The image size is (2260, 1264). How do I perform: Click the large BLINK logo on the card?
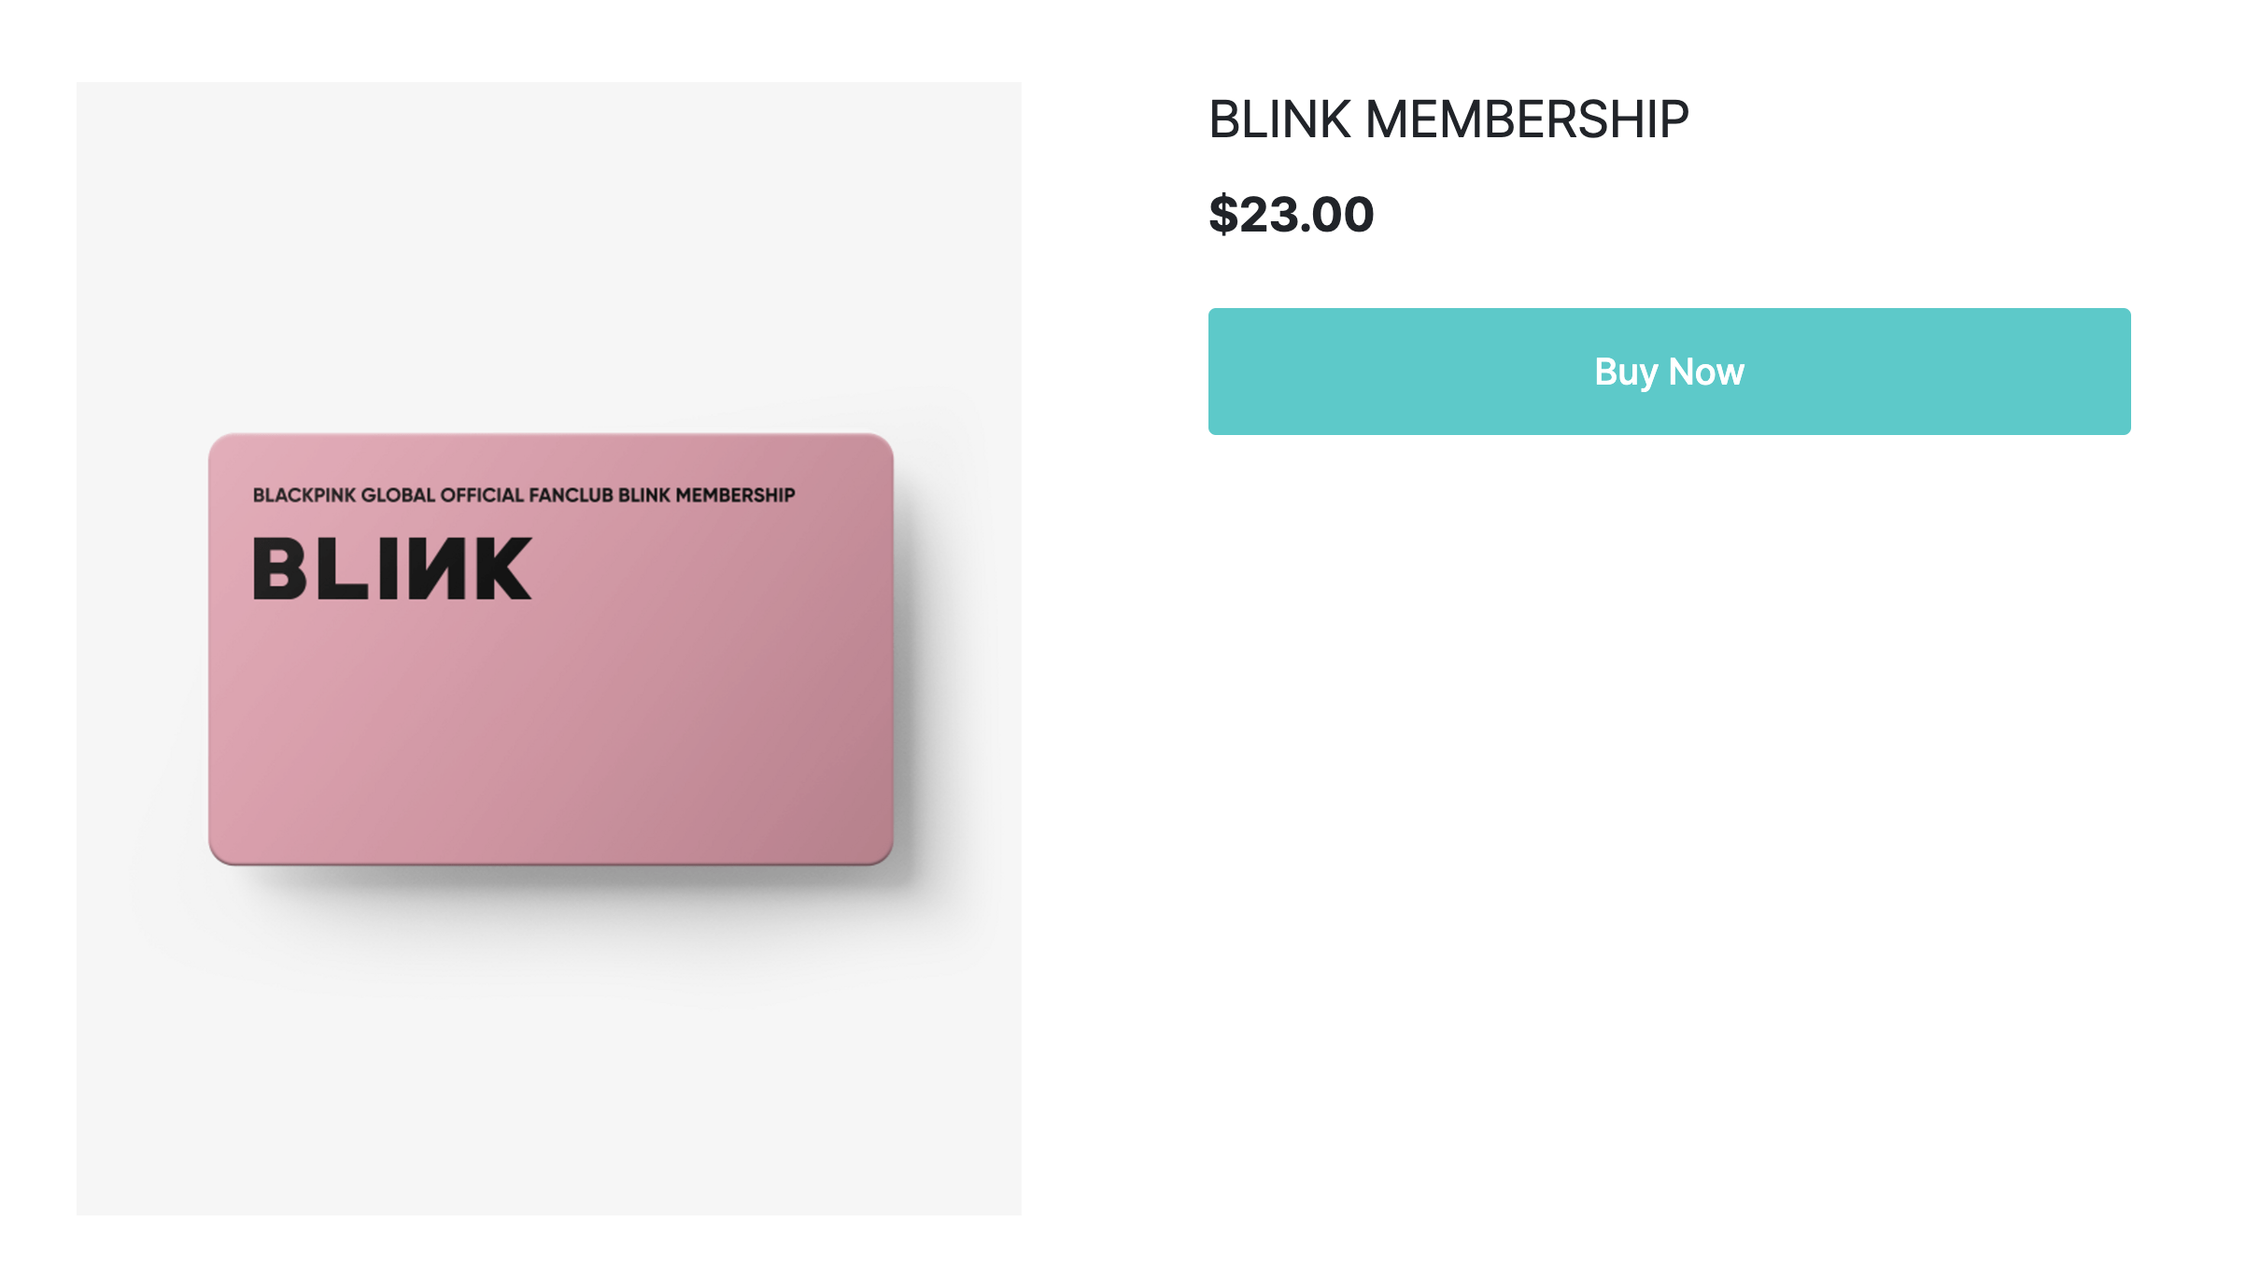(392, 568)
